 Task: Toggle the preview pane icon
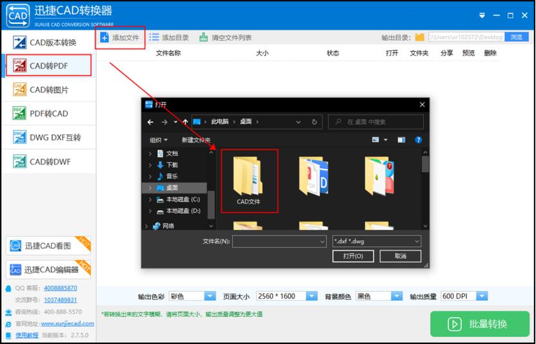401,140
